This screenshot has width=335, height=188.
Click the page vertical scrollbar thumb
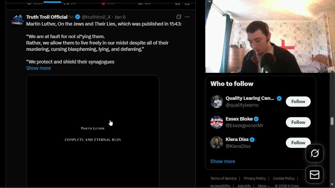332,121
